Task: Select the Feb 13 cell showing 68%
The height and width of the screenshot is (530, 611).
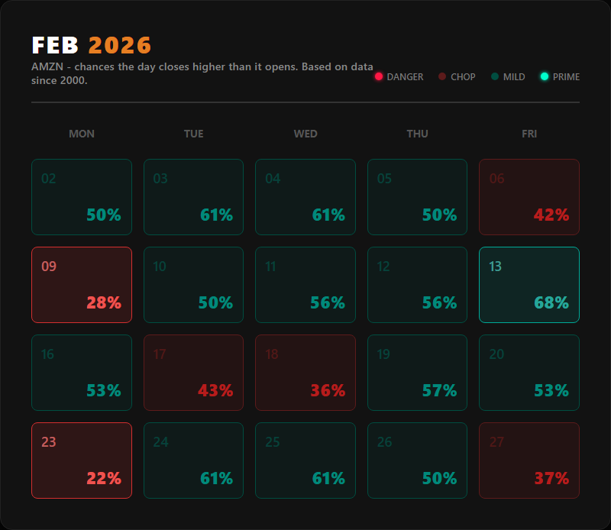Action: (529, 285)
